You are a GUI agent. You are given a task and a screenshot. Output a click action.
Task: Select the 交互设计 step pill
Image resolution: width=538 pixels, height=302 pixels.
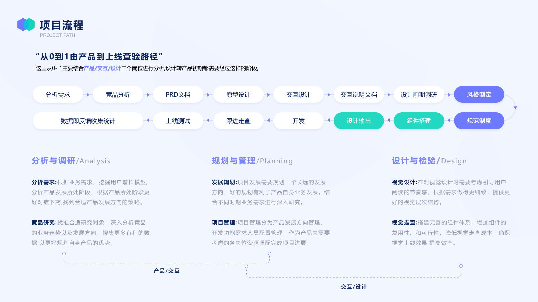(299, 94)
